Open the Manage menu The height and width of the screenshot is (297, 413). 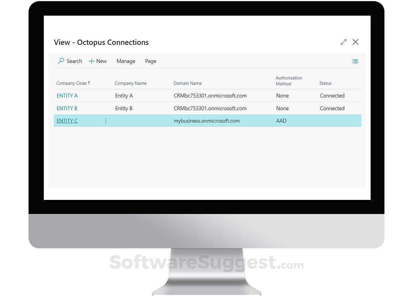[x=126, y=61]
